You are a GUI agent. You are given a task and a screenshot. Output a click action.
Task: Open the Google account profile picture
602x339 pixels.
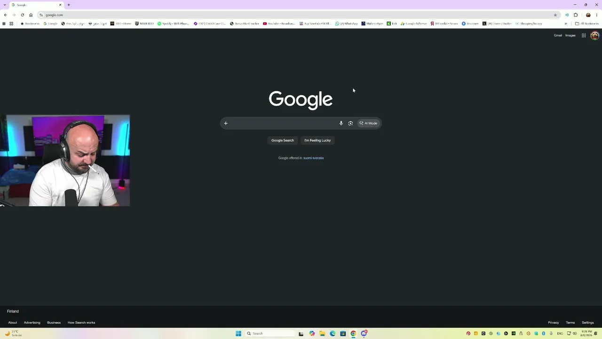(594, 35)
